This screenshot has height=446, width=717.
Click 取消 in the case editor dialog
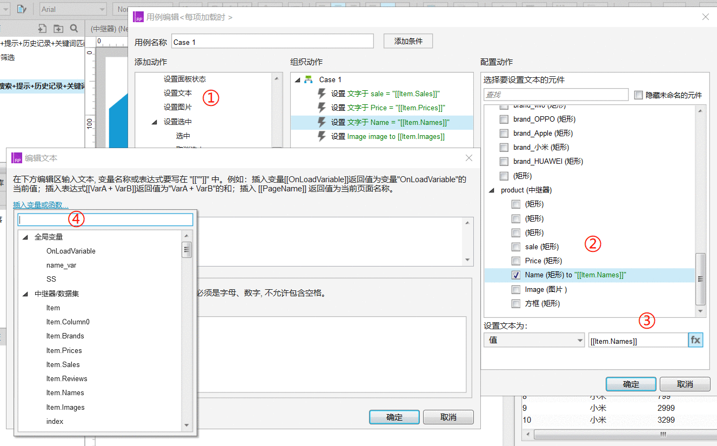coord(685,384)
